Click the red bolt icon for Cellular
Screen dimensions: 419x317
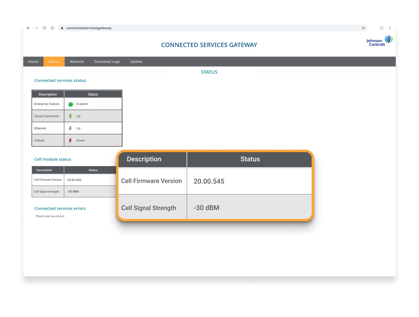[x=70, y=141]
